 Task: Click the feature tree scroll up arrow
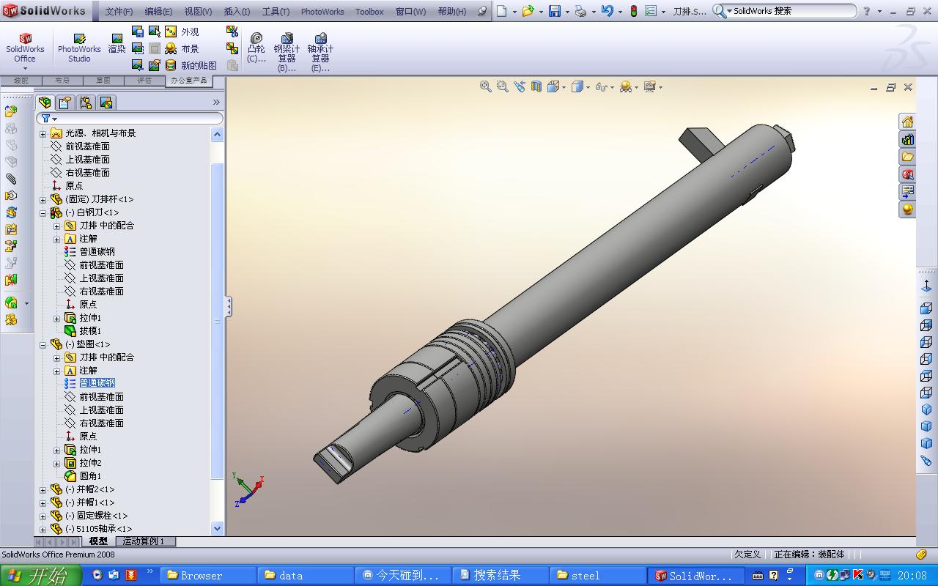217,134
